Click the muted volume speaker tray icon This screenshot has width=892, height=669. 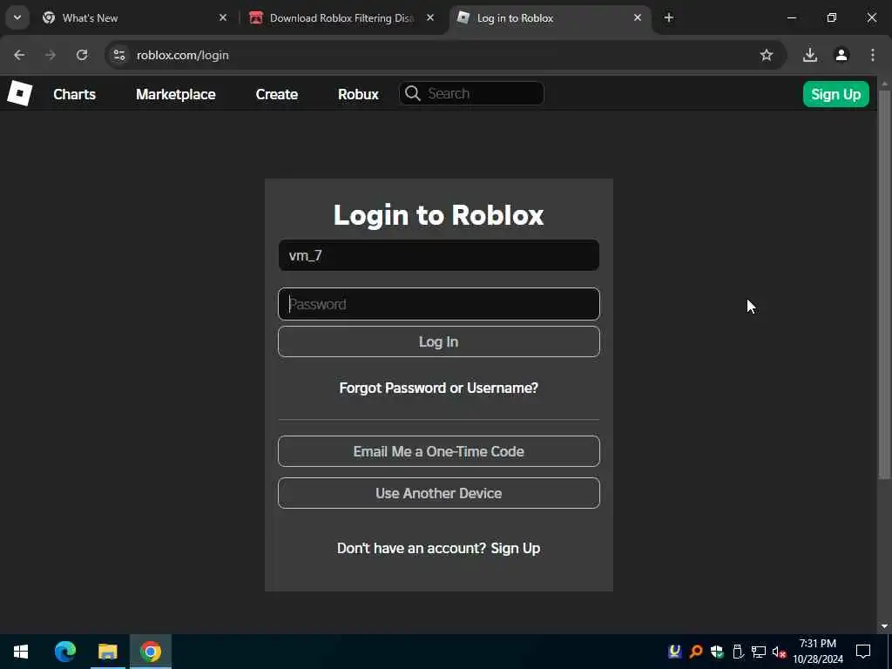coord(780,652)
